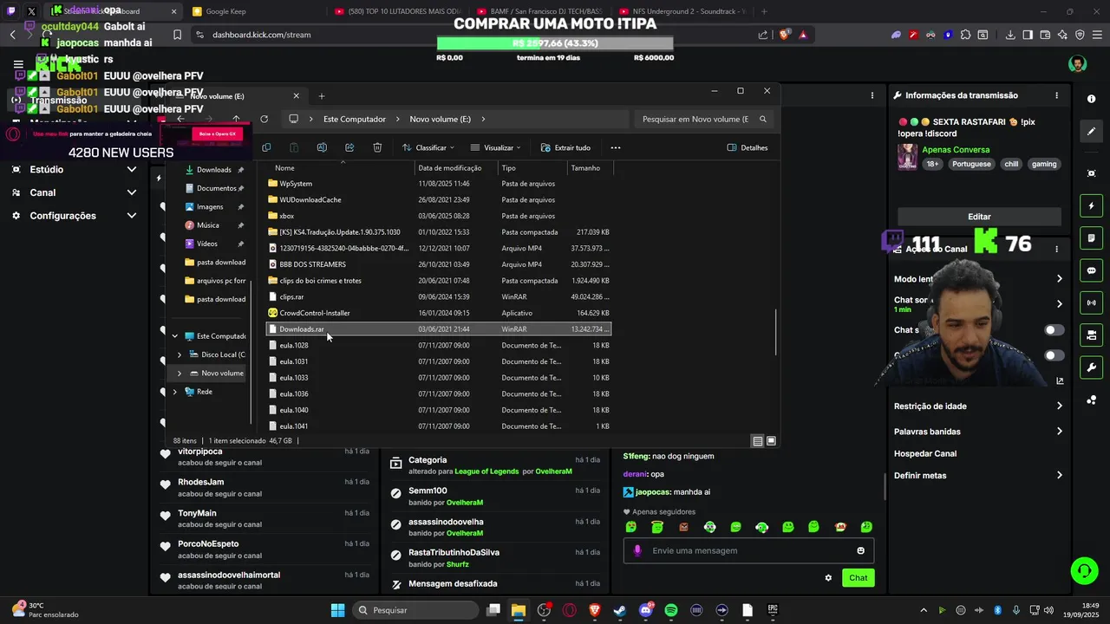
Task: Open Discord from the taskbar
Action: click(x=646, y=610)
